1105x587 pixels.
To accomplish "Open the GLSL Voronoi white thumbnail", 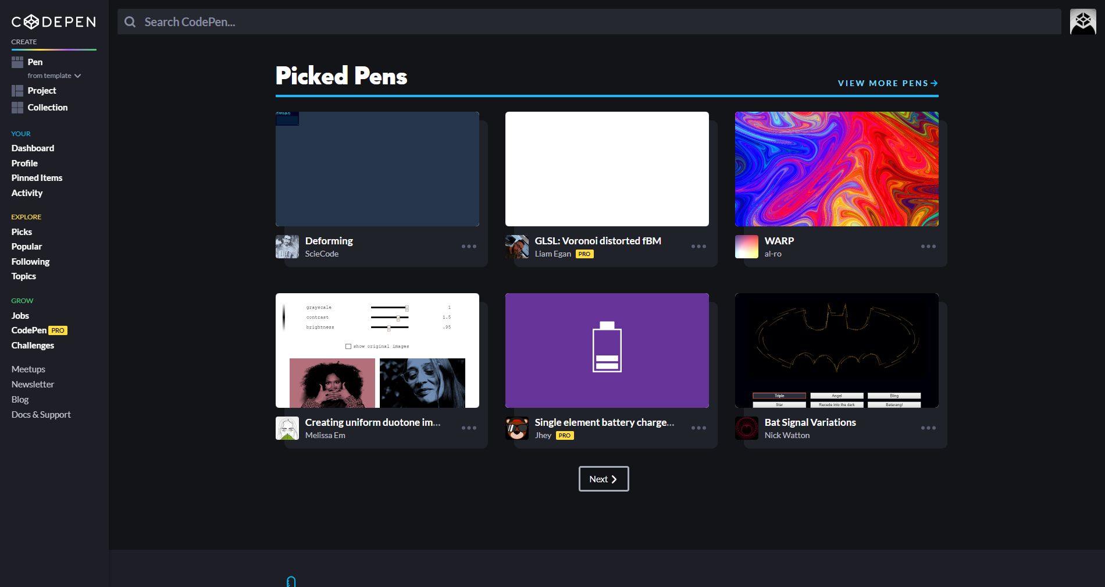I will coord(607,169).
